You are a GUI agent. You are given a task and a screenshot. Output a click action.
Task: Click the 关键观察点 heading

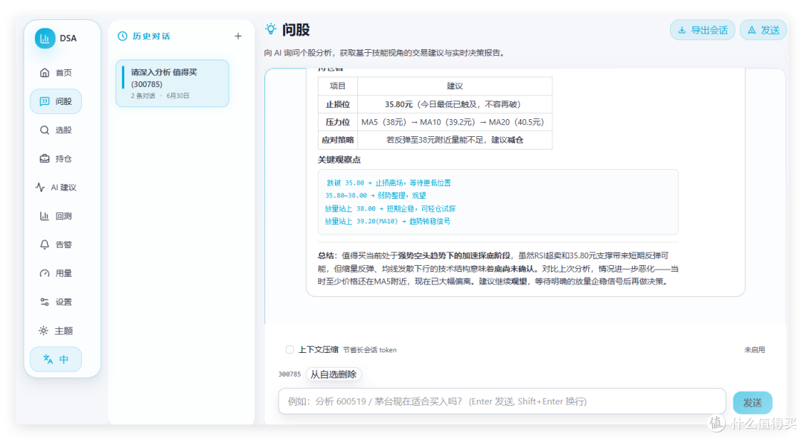point(339,160)
